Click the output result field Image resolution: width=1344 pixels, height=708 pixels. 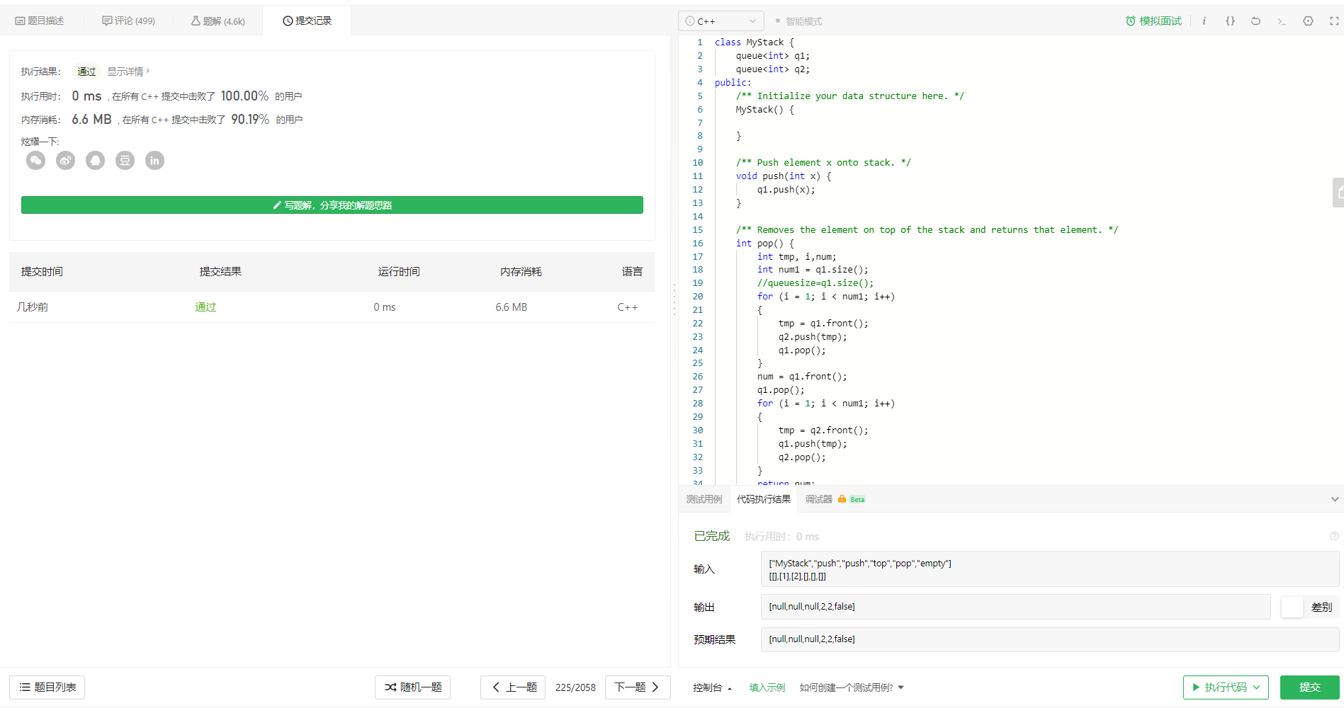pos(1015,607)
